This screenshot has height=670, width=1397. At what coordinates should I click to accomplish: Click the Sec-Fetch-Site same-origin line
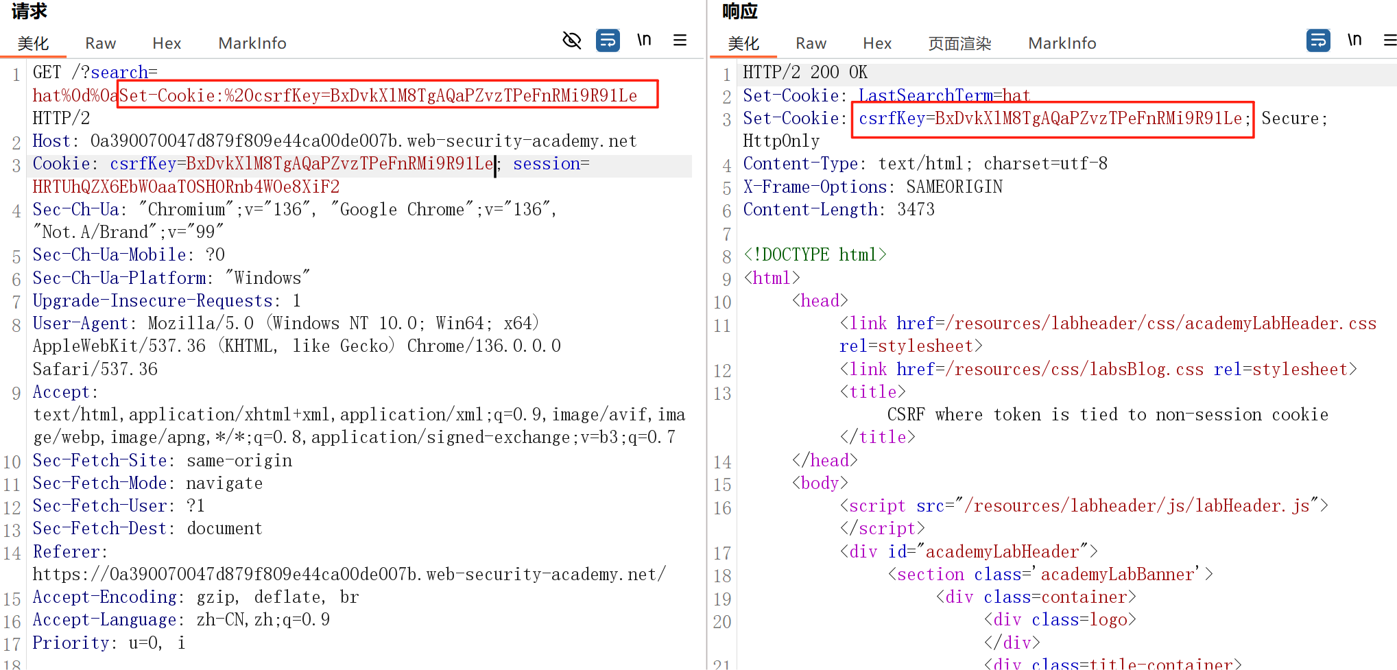click(162, 460)
